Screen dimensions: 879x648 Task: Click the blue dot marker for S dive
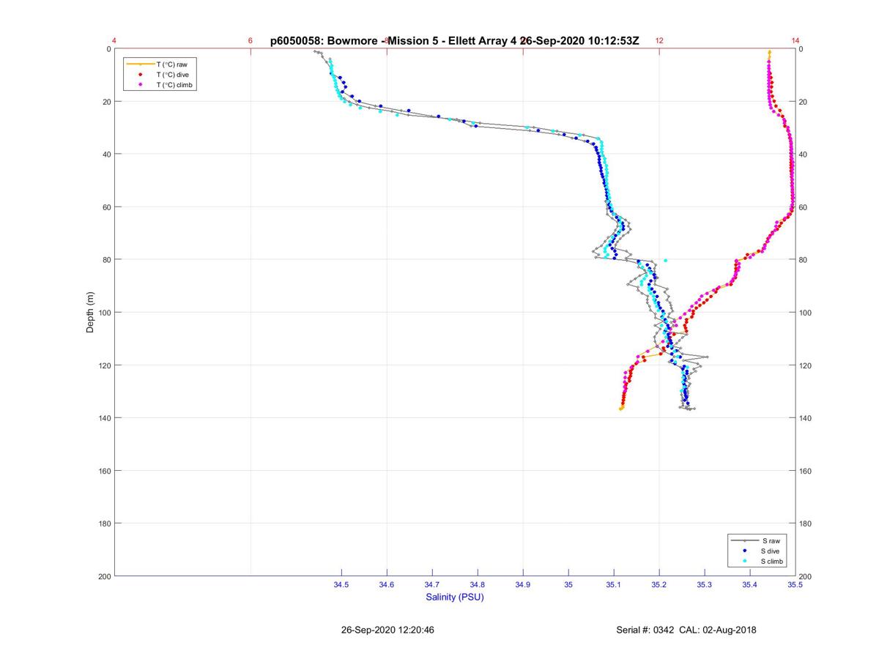(744, 551)
